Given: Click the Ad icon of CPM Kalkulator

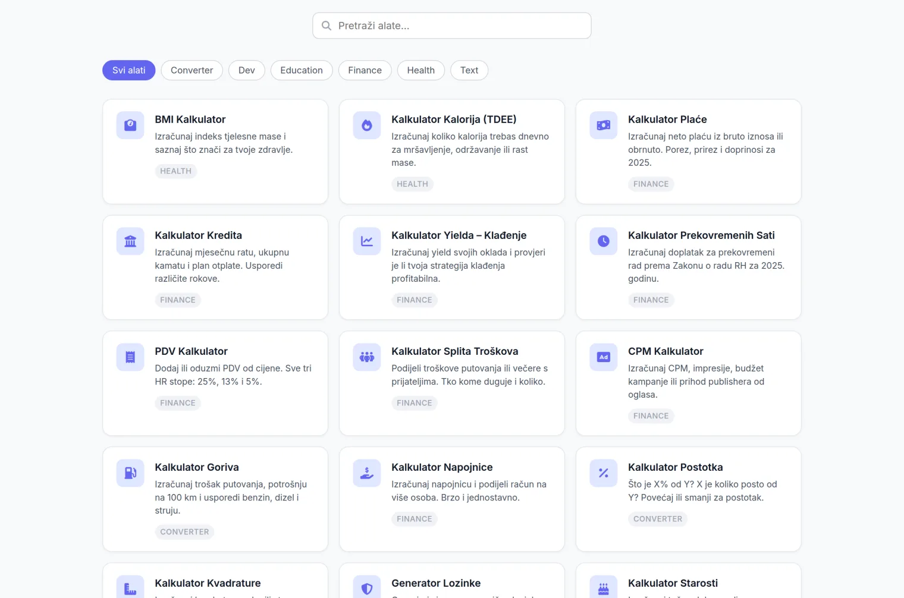Looking at the screenshot, I should (604, 357).
